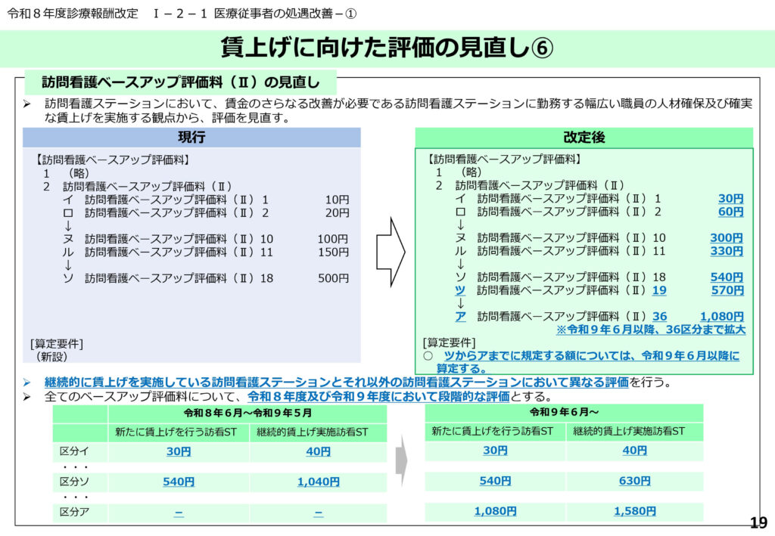Click the 訪問看護ベースアップ評価料（Ⅱ）の見直し section heading
Viewport: 775px width, 536px height.
[x=180, y=82]
